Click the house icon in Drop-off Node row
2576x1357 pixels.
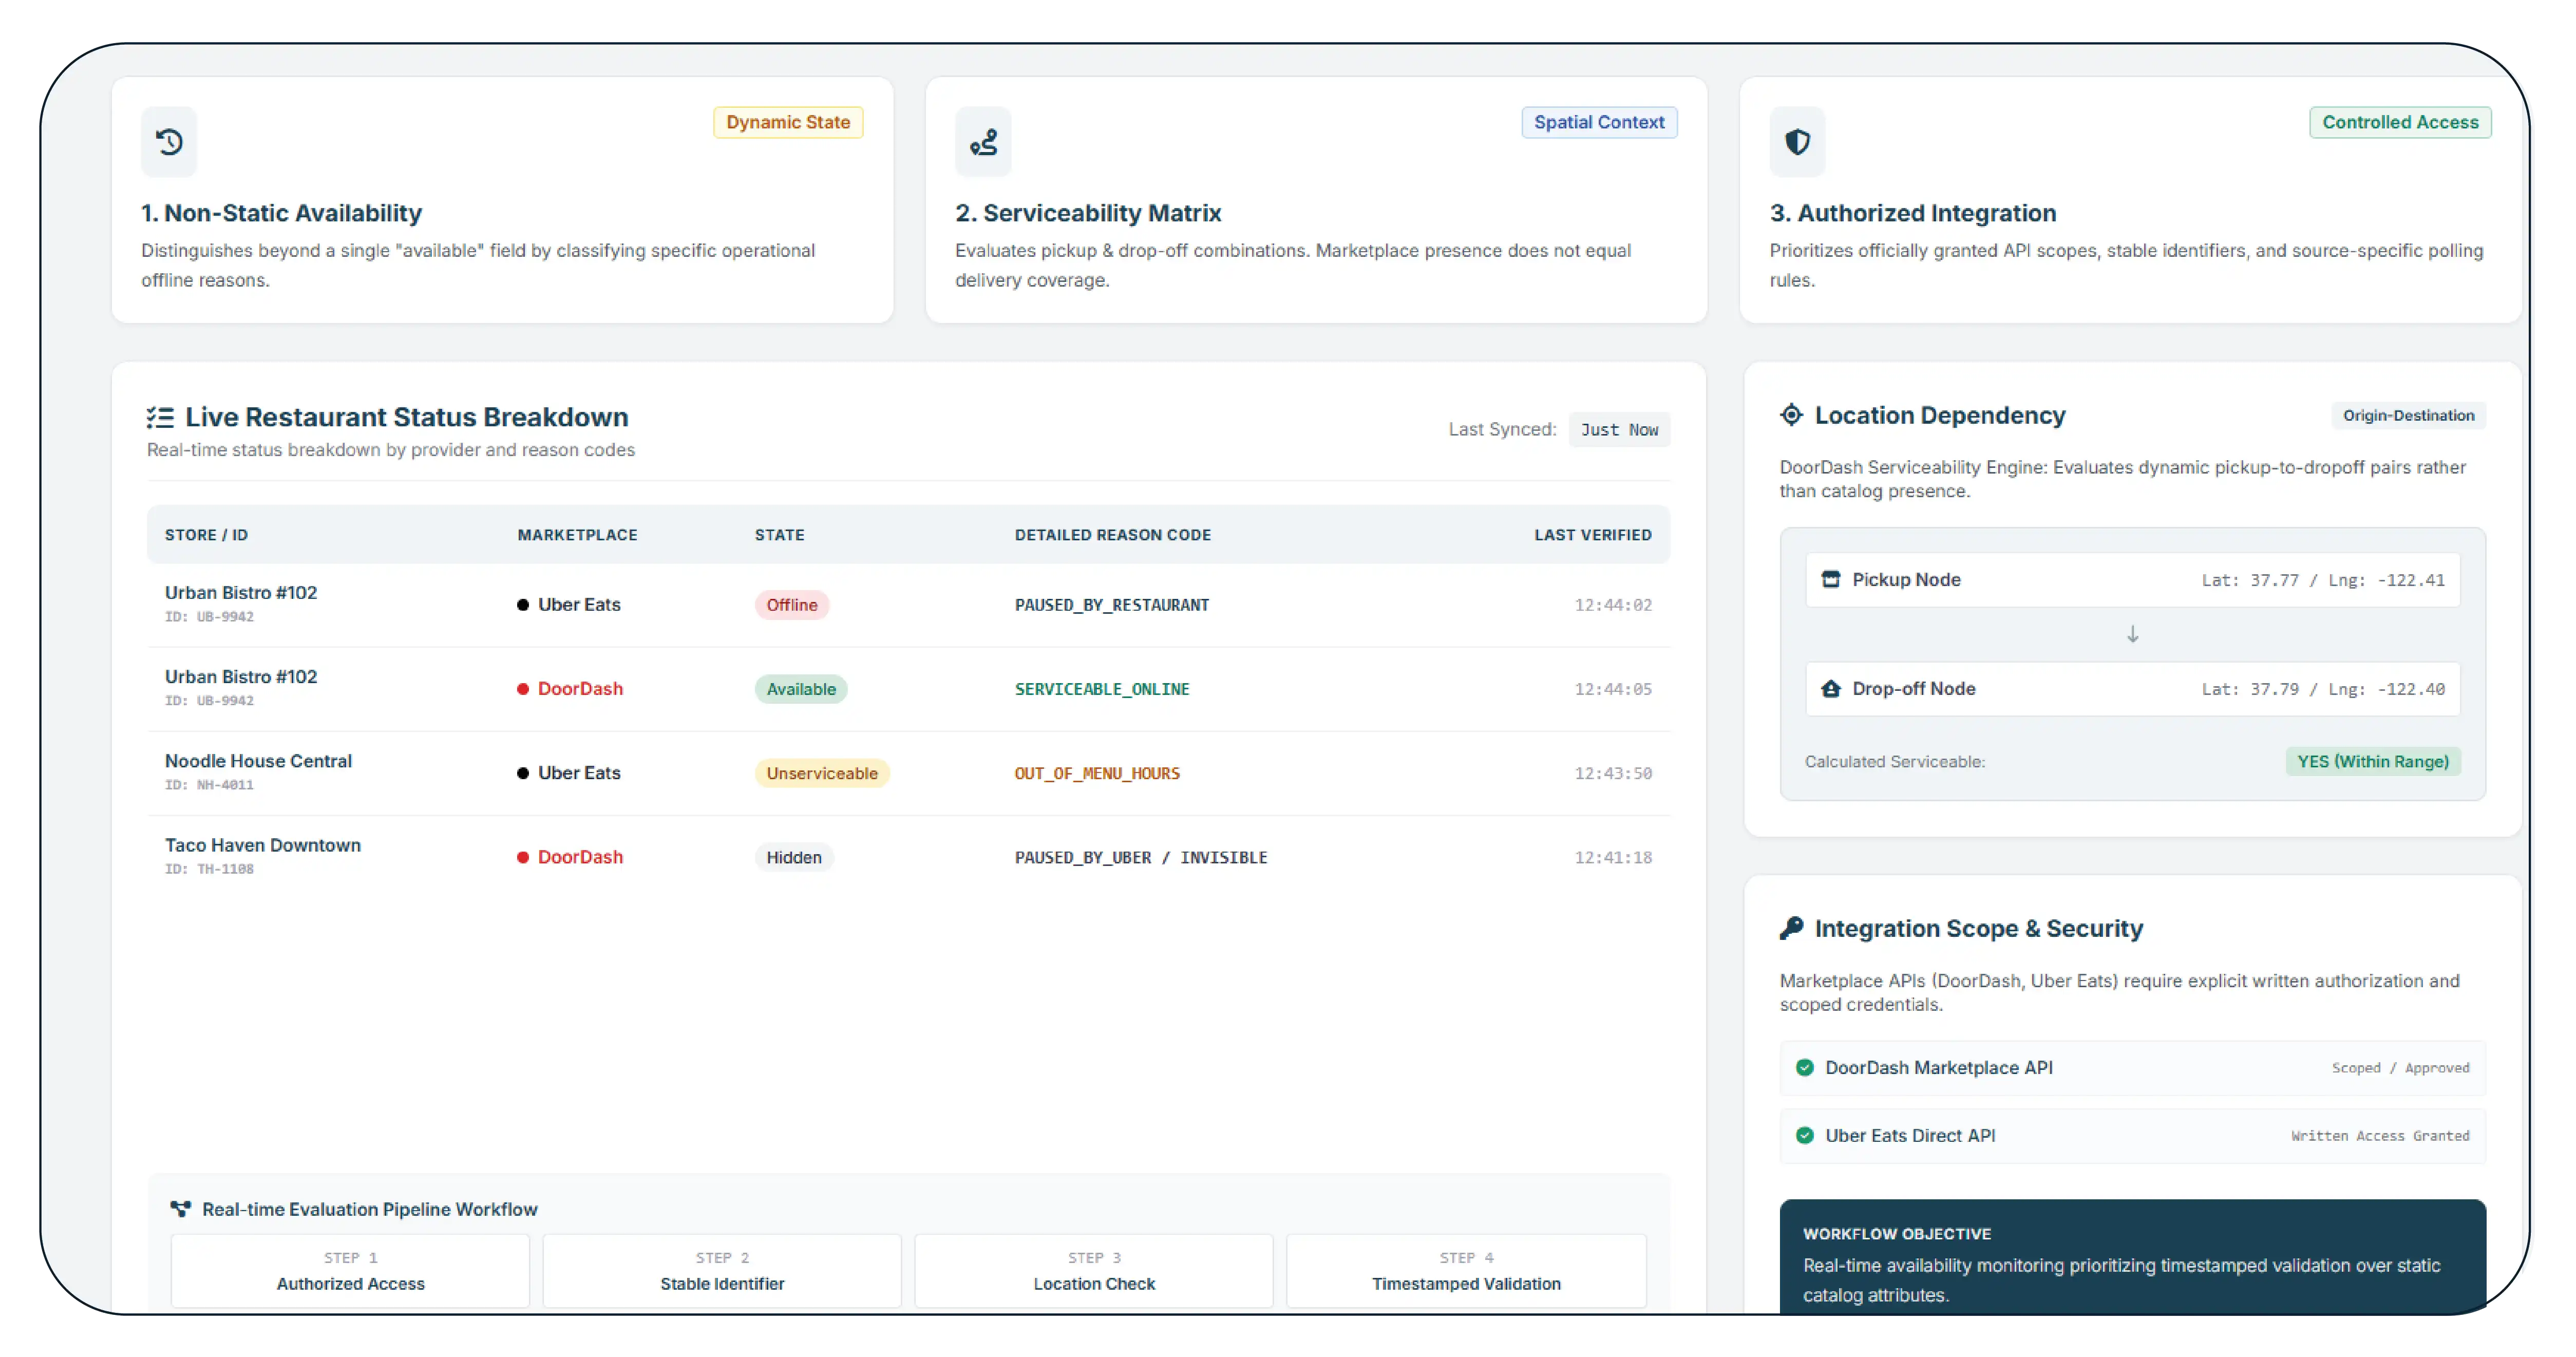point(1830,688)
